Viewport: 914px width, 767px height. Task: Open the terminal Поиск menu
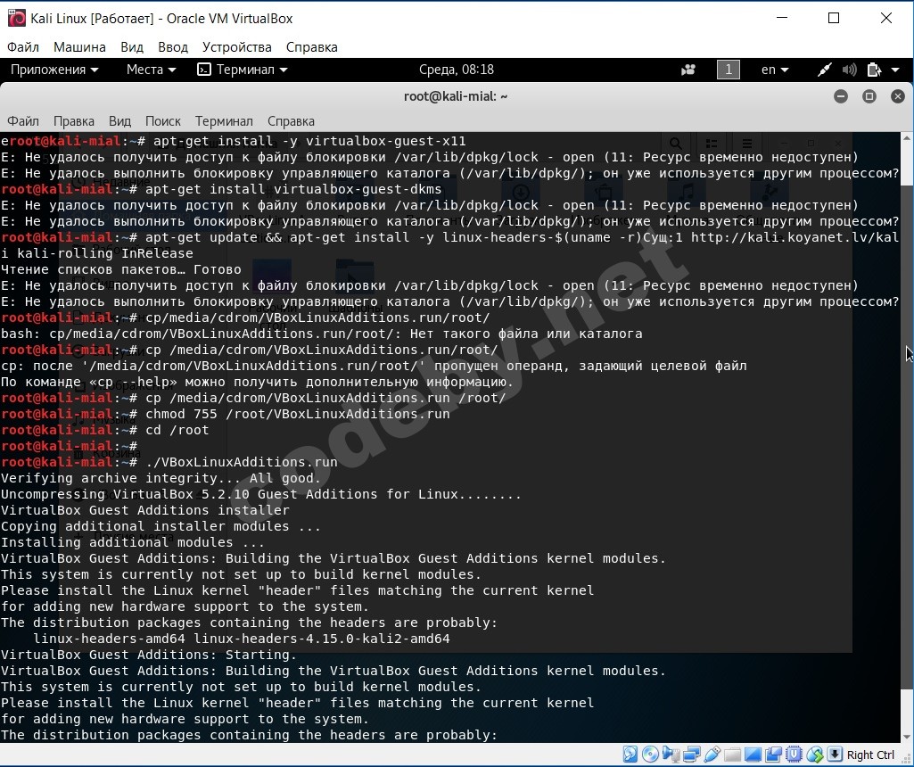pyautogui.click(x=162, y=121)
